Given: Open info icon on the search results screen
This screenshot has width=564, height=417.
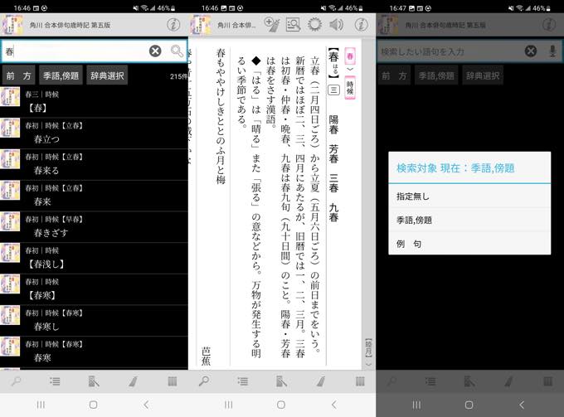Looking at the screenshot, I should coord(173,24).
